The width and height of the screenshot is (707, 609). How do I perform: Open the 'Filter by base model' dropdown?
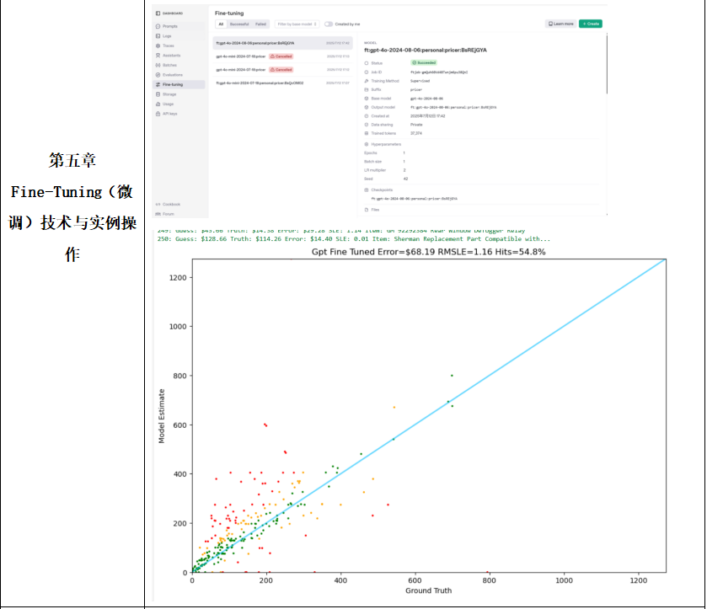297,24
